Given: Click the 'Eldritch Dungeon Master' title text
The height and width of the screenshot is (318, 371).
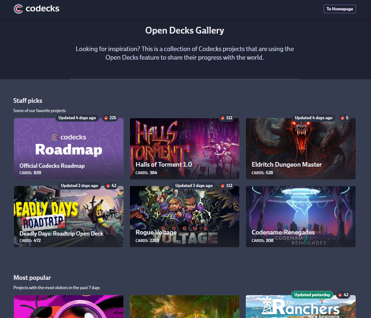Looking at the screenshot, I should click(286, 164).
